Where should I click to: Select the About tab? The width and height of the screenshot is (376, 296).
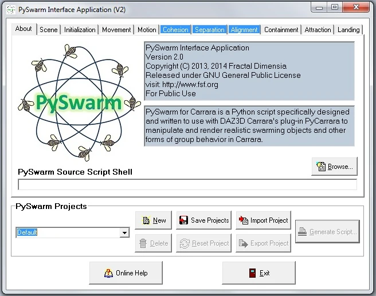point(23,29)
